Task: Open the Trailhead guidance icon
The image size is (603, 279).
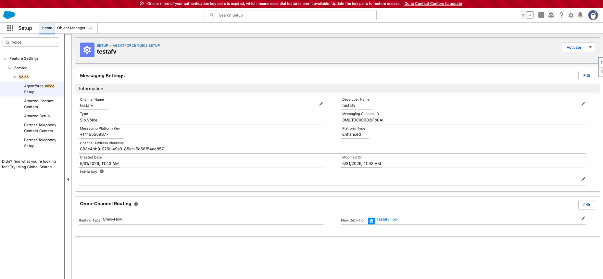Action: tap(551, 15)
